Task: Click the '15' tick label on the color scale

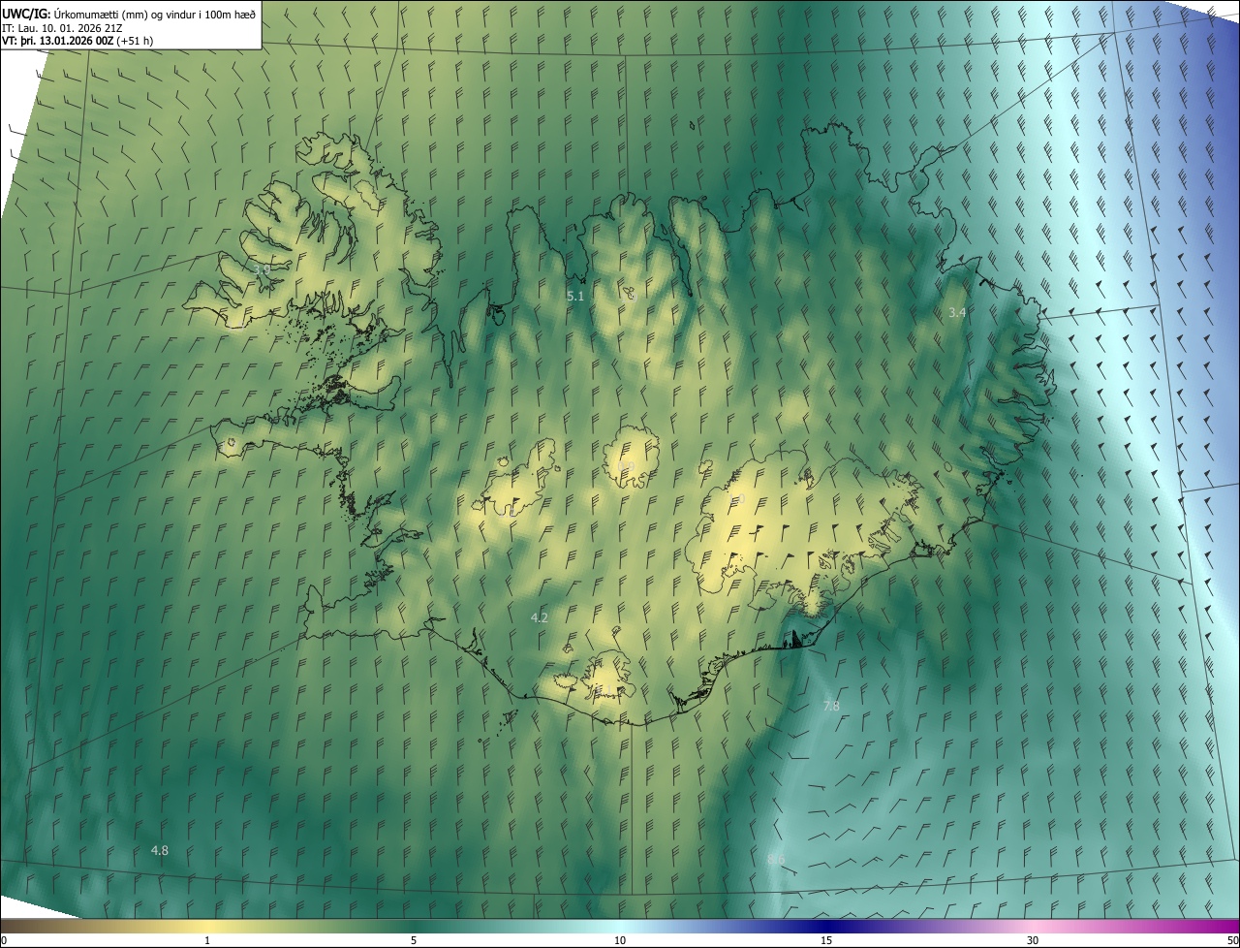Action: tap(826, 941)
